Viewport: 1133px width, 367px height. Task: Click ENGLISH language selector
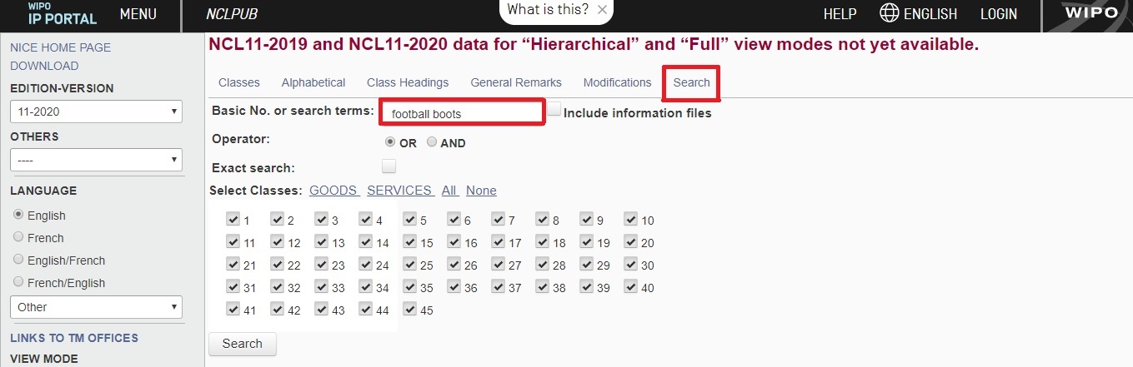coord(930,13)
